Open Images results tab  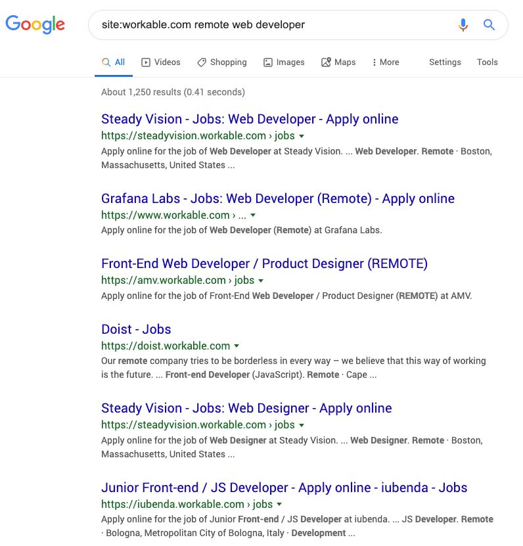click(284, 62)
